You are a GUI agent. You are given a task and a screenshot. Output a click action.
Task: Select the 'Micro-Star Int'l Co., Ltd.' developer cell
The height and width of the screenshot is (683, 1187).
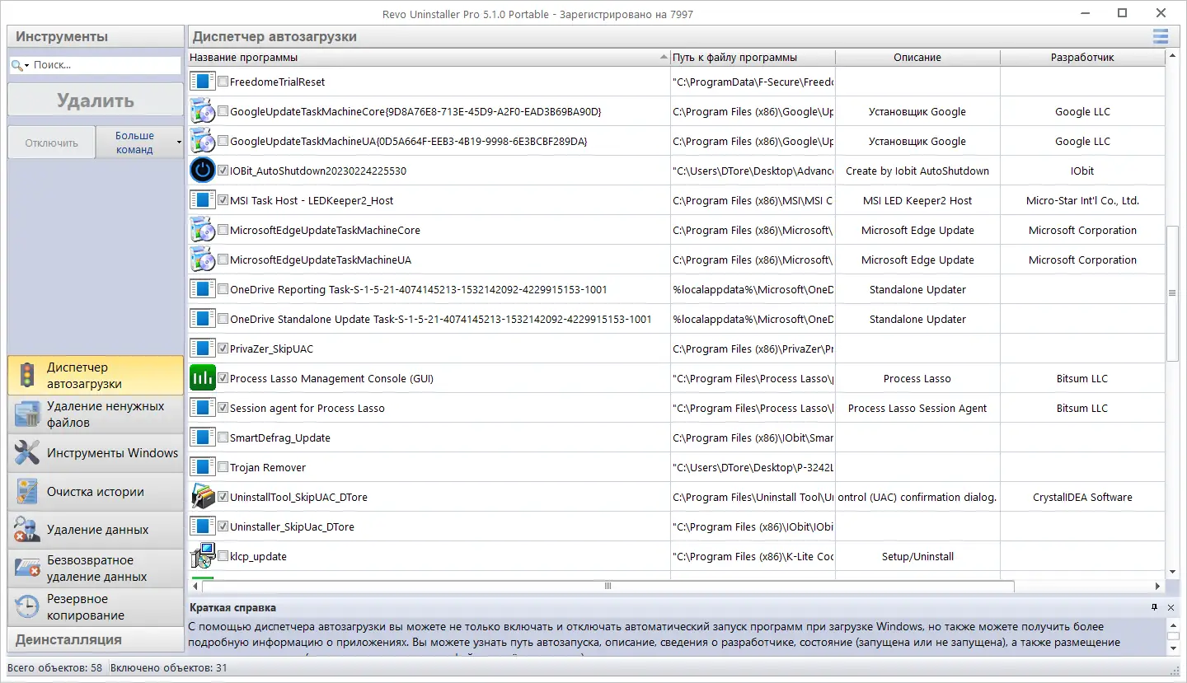click(1082, 200)
